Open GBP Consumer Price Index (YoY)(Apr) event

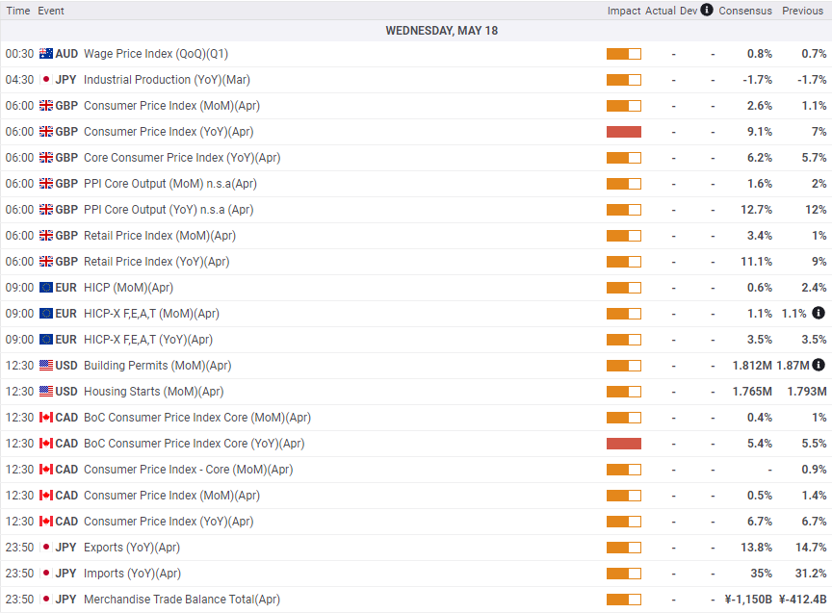pos(169,132)
